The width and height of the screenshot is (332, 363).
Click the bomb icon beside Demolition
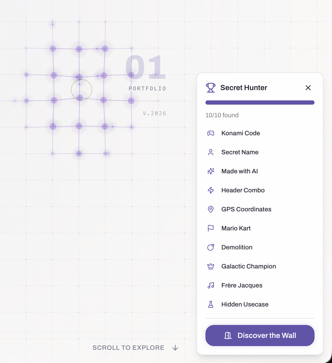click(x=211, y=247)
